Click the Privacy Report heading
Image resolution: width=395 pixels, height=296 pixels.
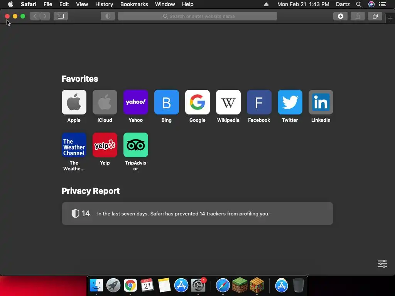click(x=91, y=191)
